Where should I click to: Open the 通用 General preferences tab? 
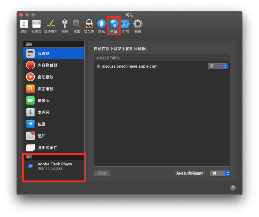24,26
